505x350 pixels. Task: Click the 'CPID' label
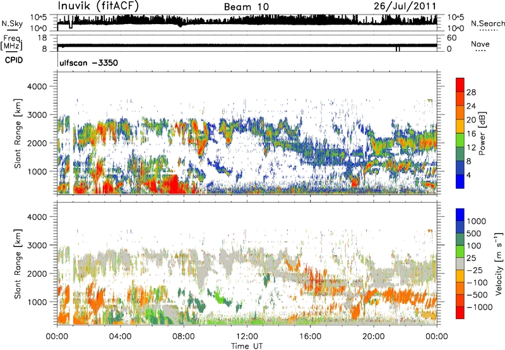tap(14, 60)
